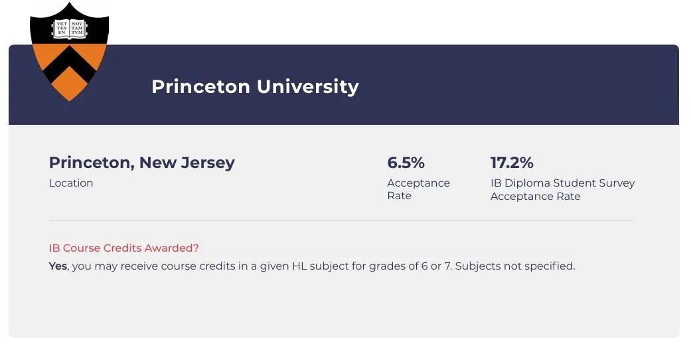Click the word "University" in the title
The width and height of the screenshot is (691, 346).
click(307, 86)
